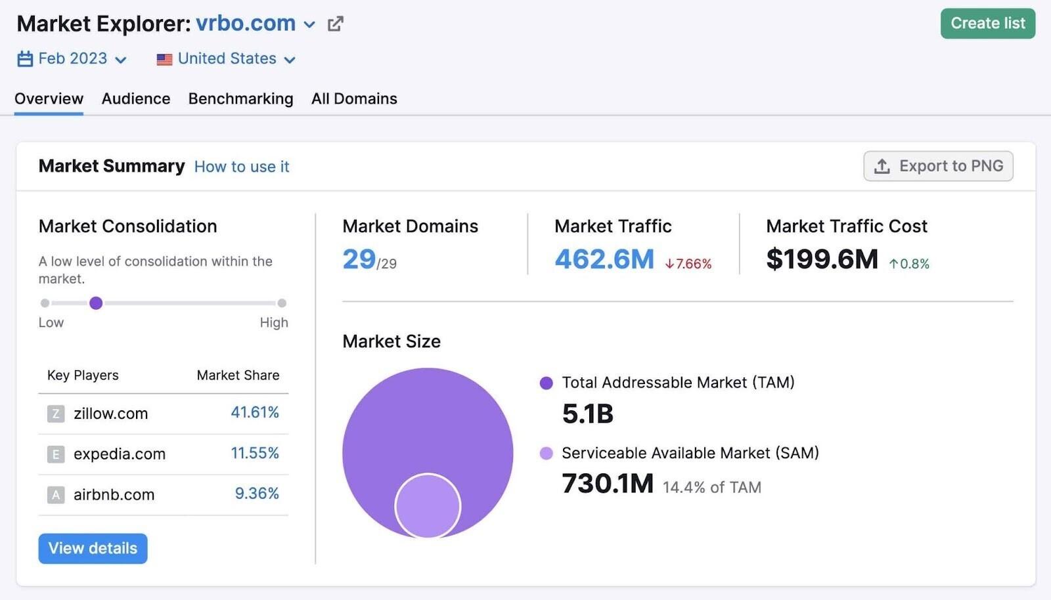Open the Feb 2023 date dropdown

[72, 59]
